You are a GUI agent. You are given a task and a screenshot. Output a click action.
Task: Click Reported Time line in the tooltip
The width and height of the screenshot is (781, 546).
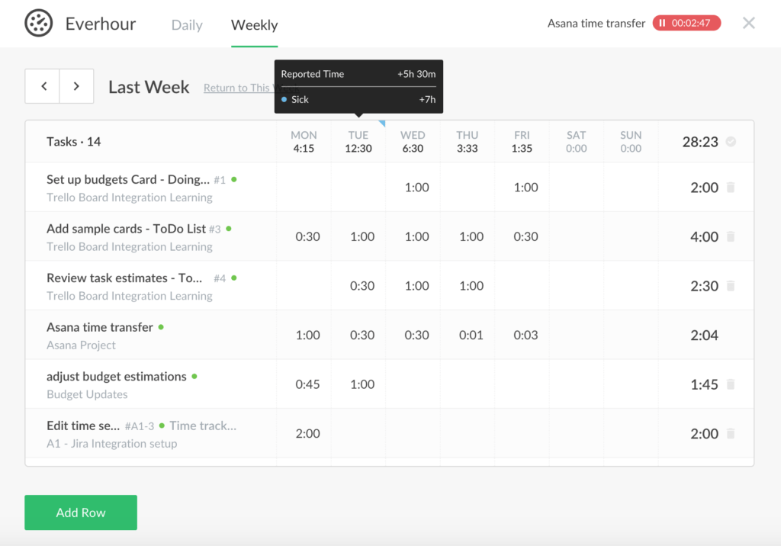pyautogui.click(x=358, y=74)
